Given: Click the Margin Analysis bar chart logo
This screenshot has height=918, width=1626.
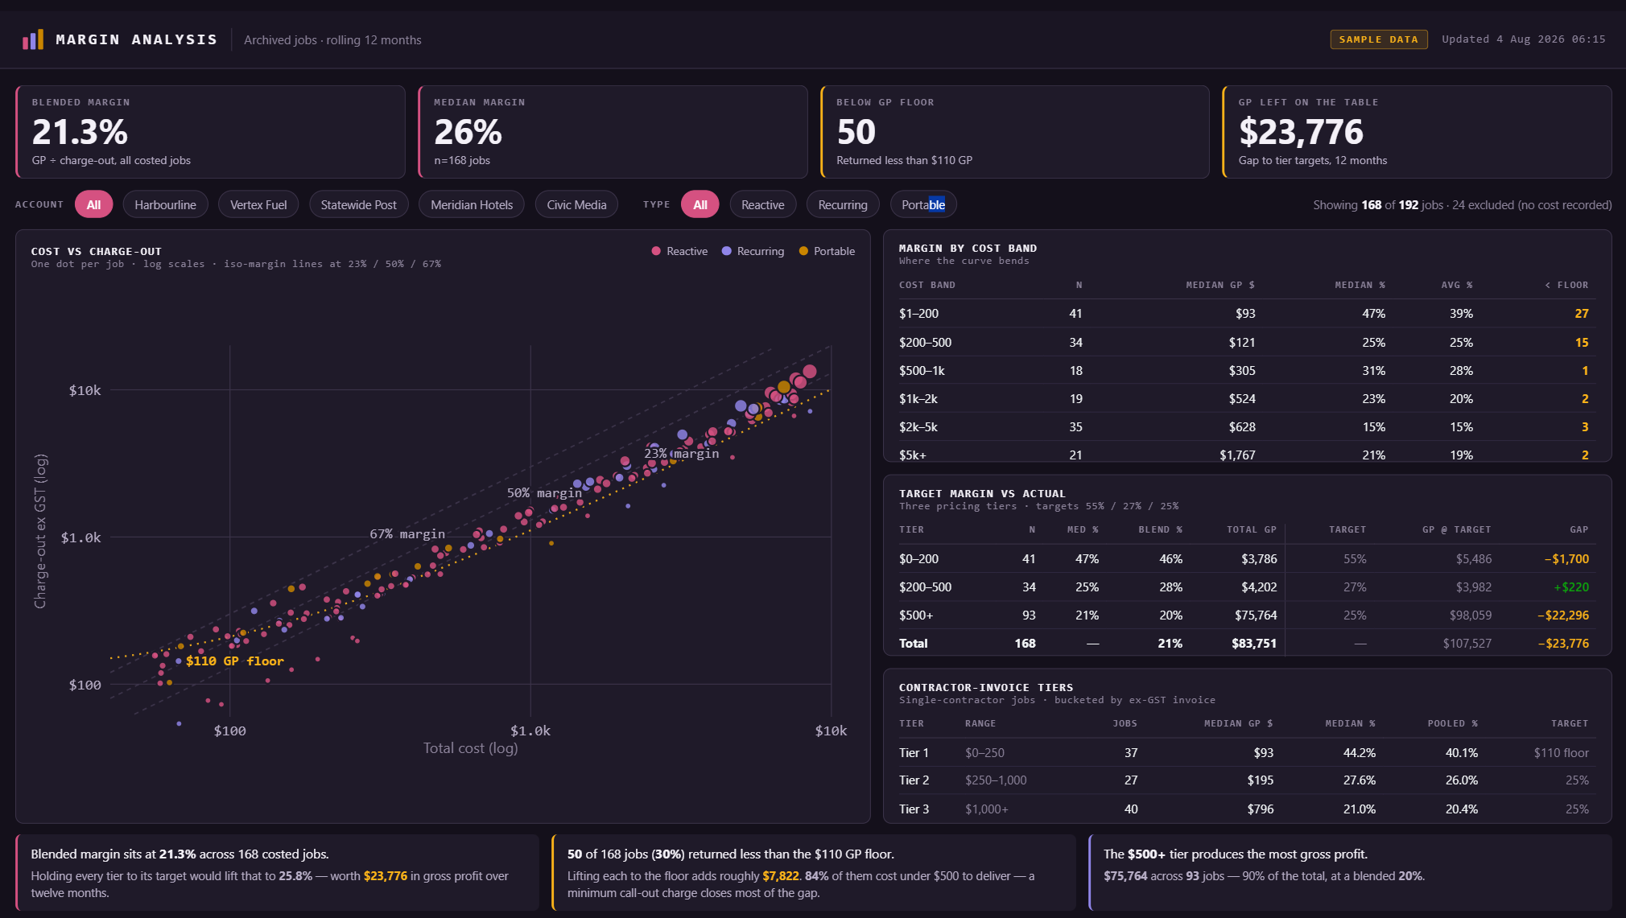Looking at the screenshot, I should pos(33,39).
